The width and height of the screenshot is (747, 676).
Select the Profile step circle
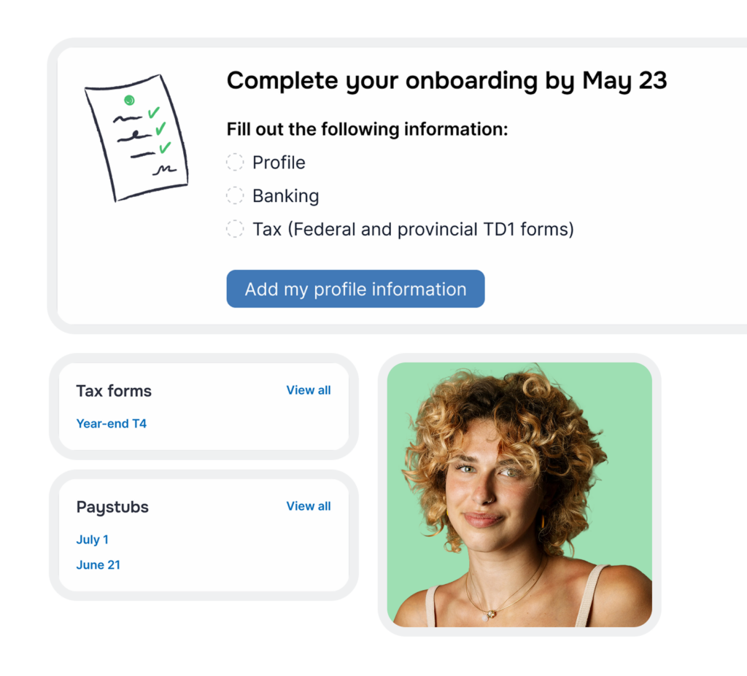(234, 163)
